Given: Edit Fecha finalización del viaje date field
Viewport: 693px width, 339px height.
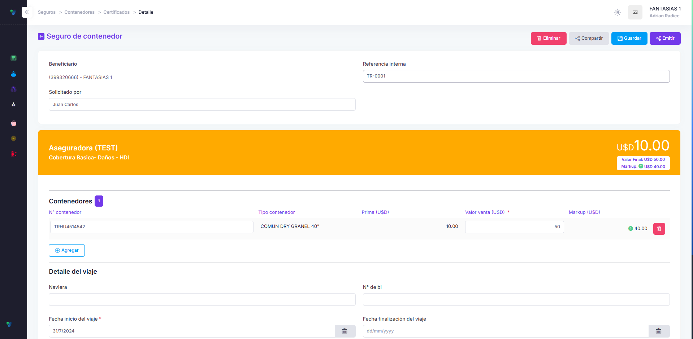Looking at the screenshot, I should pyautogui.click(x=506, y=331).
